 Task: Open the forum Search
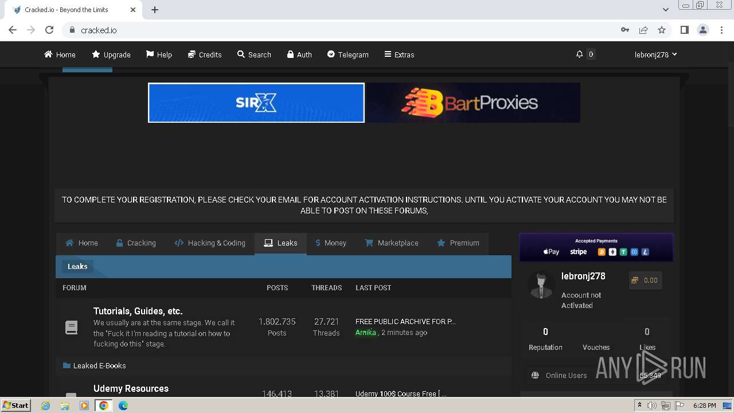[x=254, y=54]
